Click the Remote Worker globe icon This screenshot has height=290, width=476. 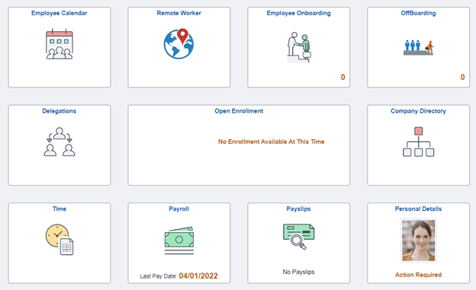[178, 43]
